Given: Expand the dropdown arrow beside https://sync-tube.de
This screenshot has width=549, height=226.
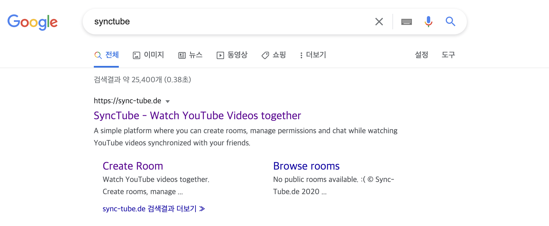Looking at the screenshot, I should 168,101.
